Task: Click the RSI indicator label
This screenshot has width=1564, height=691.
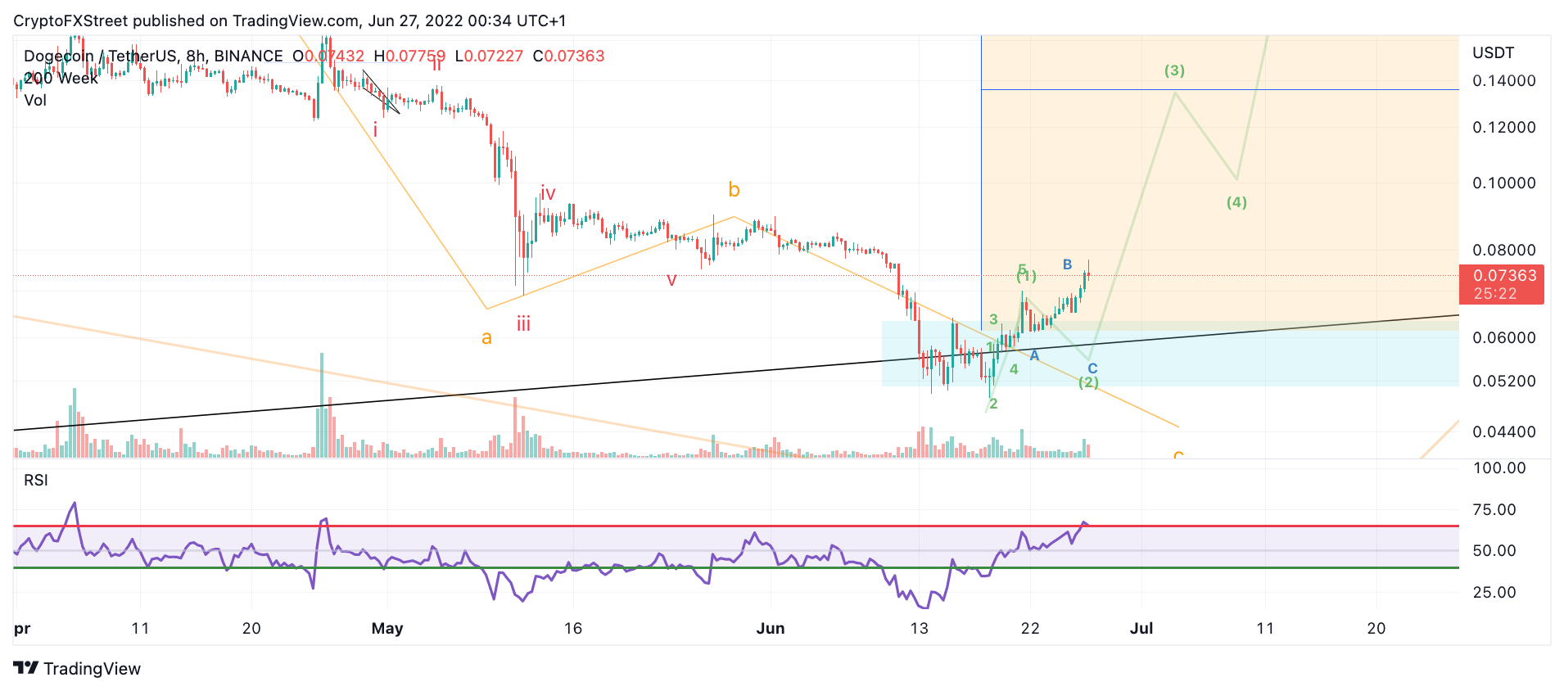Action: pos(36,480)
